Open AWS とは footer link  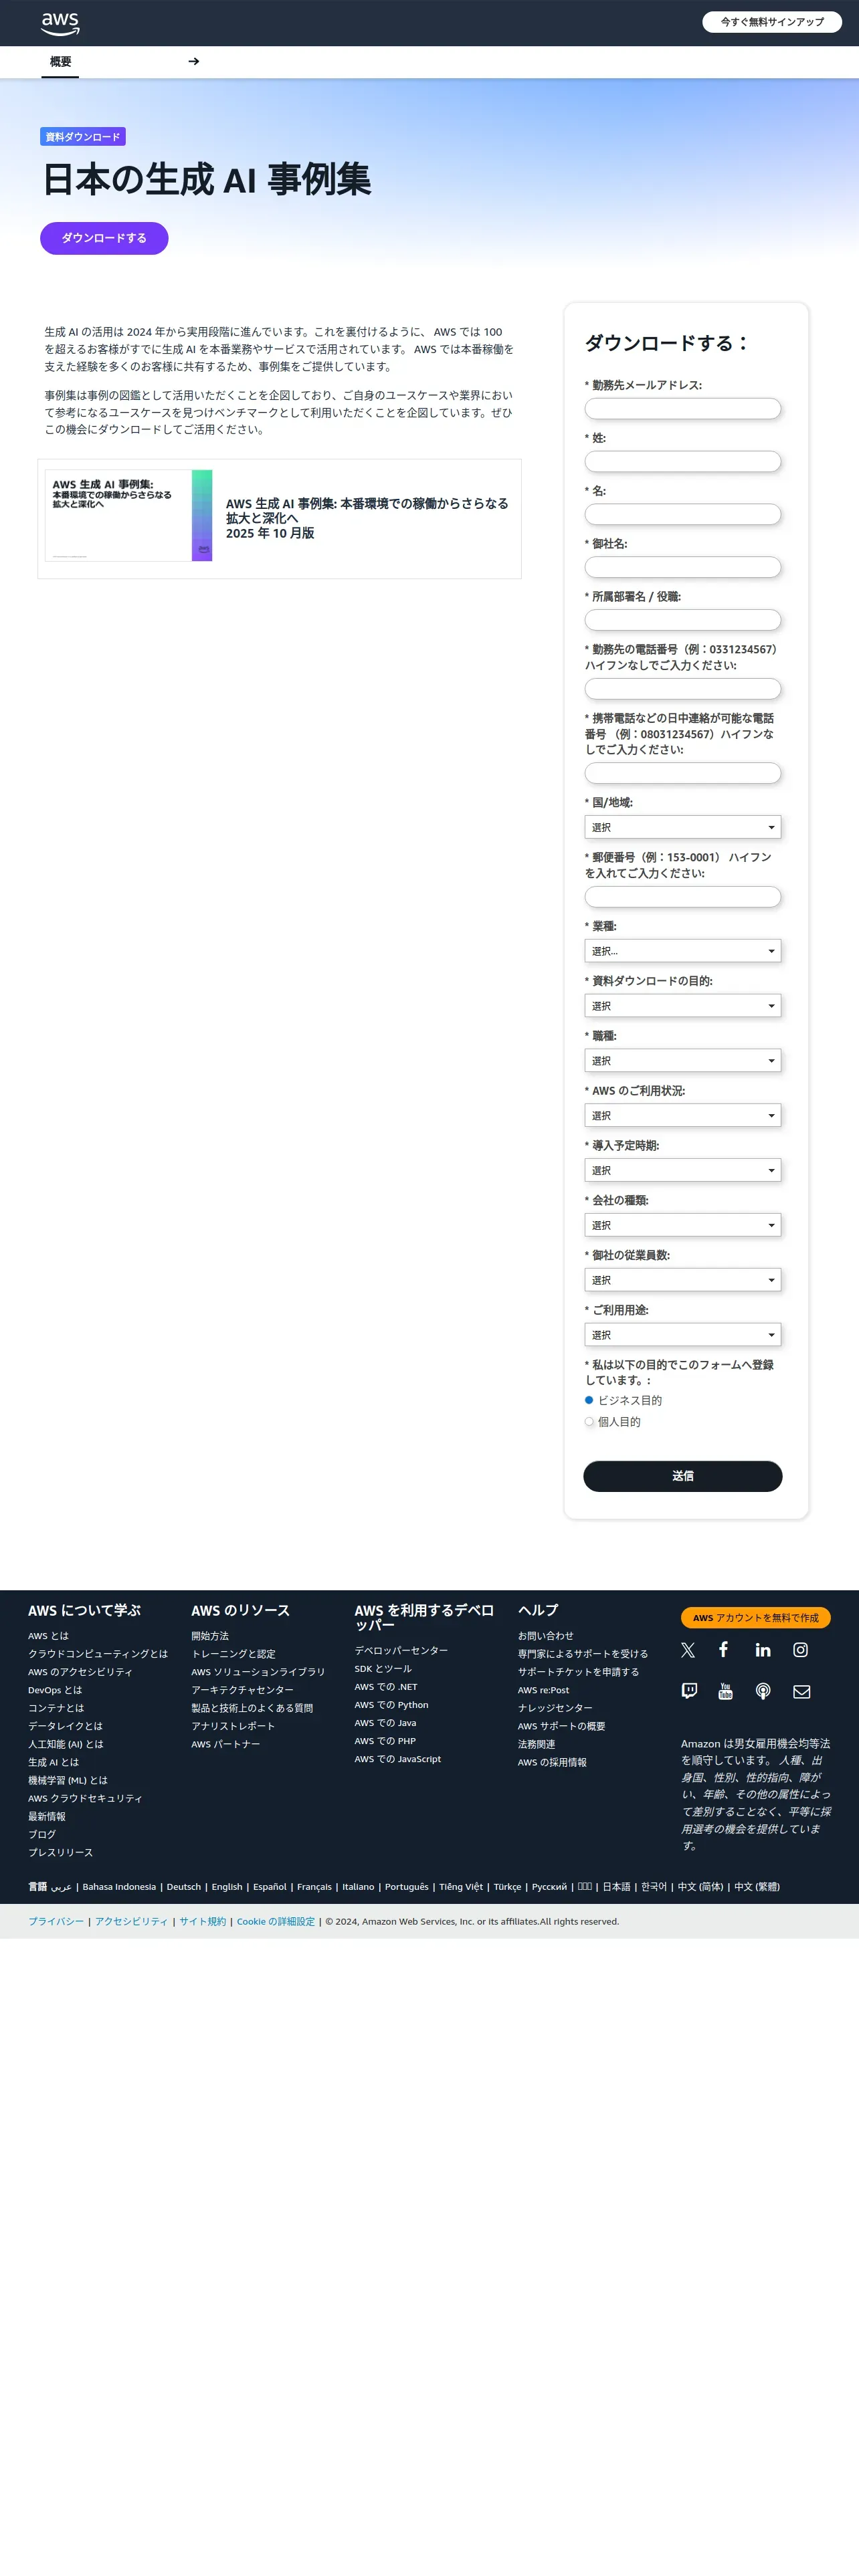click(x=48, y=1636)
